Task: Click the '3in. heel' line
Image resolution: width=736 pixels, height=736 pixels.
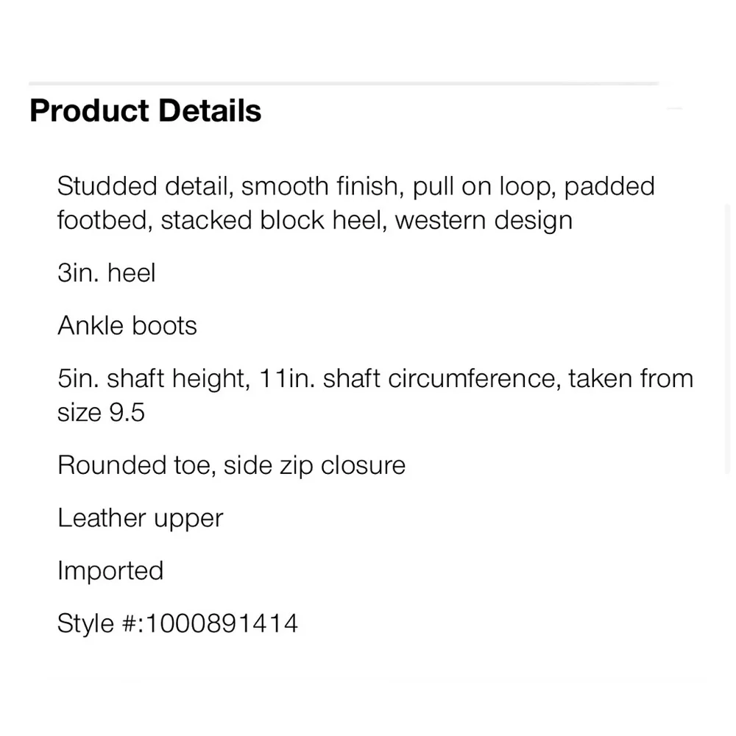Action: (106, 273)
